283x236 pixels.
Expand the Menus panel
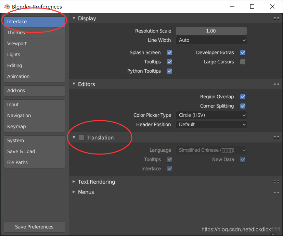point(74,192)
